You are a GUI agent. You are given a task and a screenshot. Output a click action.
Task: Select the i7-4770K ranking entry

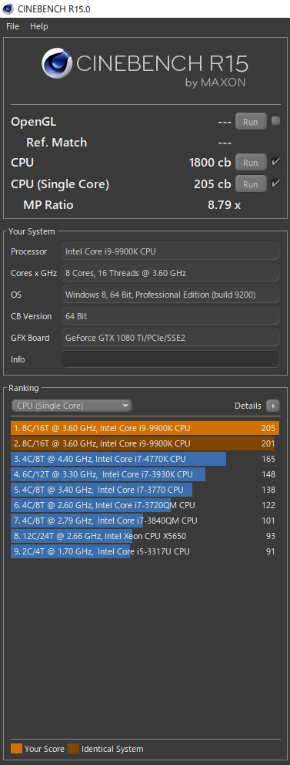145,459
